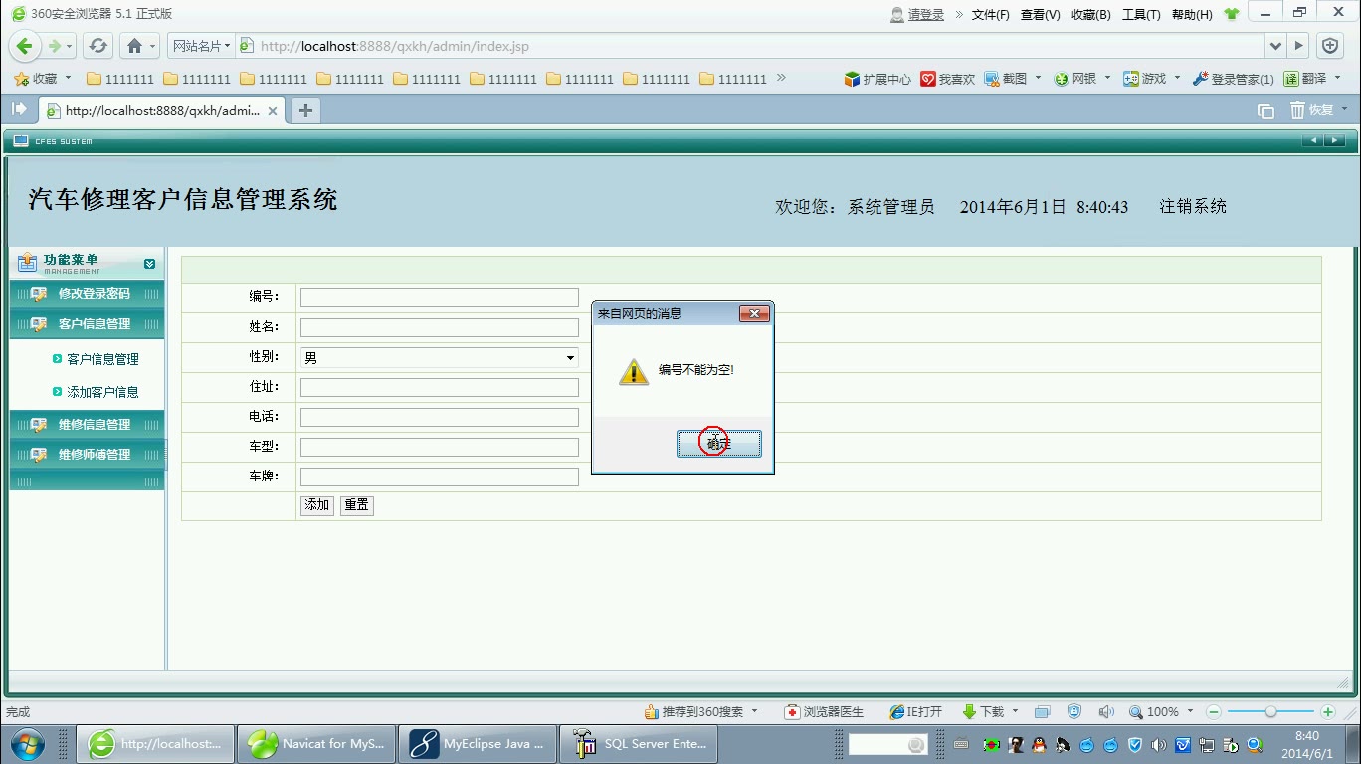The width and height of the screenshot is (1361, 764).
Task: Open 登录管家 login manager
Action: click(1233, 79)
